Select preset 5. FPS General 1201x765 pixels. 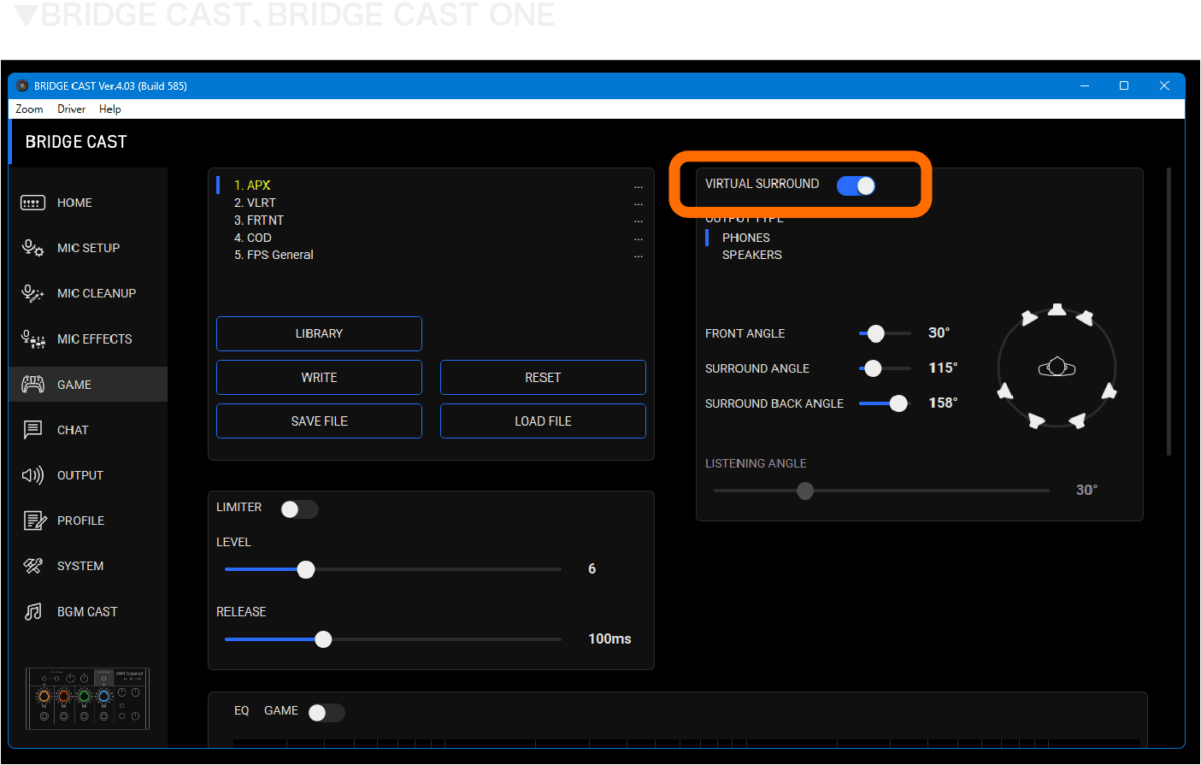(274, 255)
